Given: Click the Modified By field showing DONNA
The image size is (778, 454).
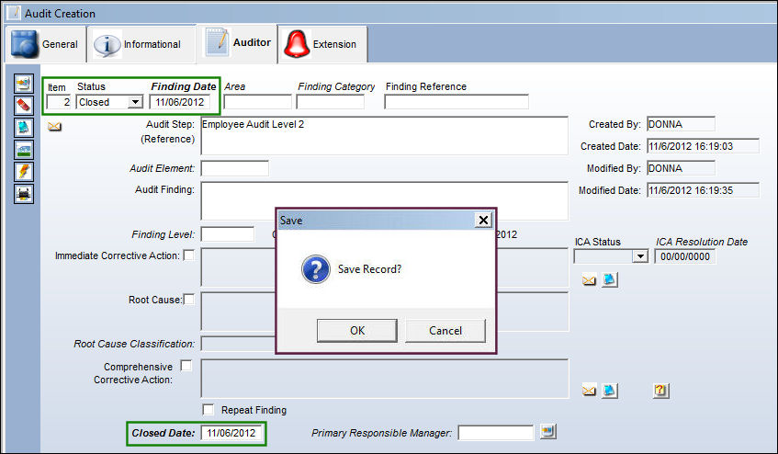Looking at the screenshot, I should [681, 168].
